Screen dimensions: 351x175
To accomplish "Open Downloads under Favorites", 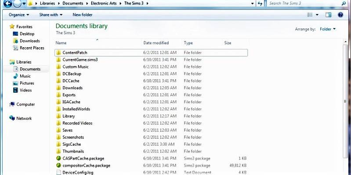I will click(x=29, y=41).
